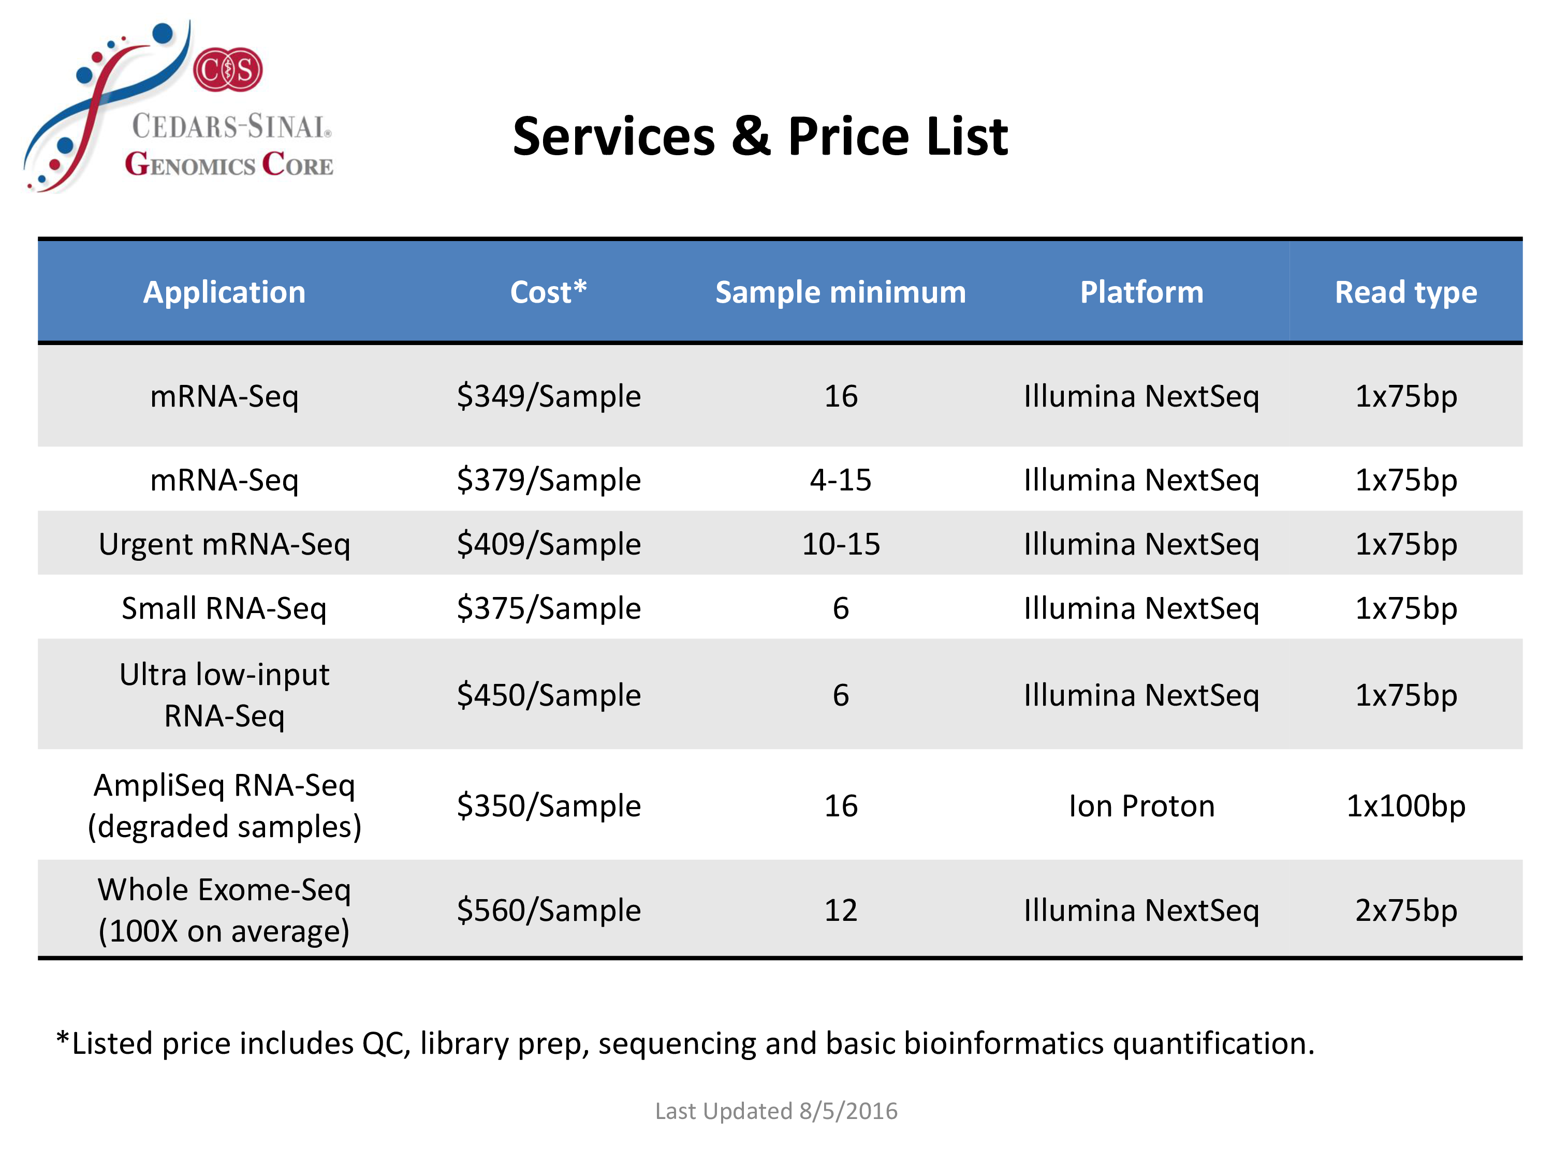1553x1164 pixels.
Task: Click the $560/Sample price cell
Action: pyautogui.click(x=548, y=911)
